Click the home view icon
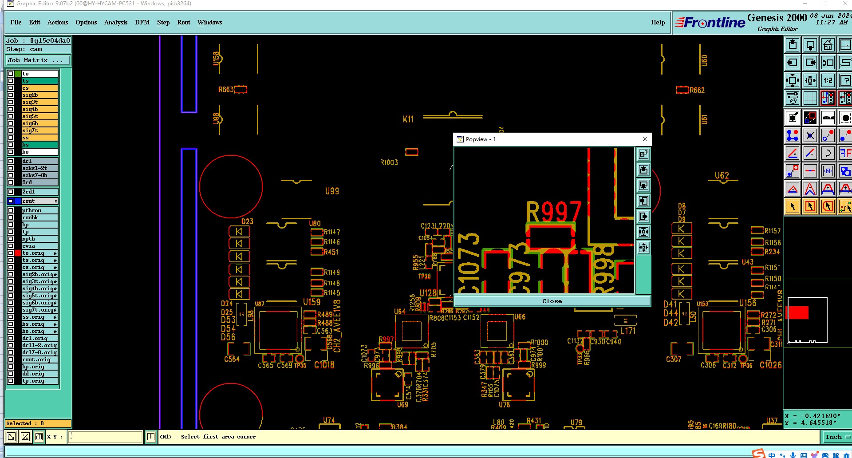 coord(828,45)
